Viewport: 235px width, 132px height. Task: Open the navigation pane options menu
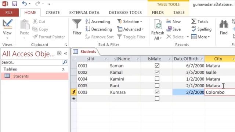pos(59,53)
